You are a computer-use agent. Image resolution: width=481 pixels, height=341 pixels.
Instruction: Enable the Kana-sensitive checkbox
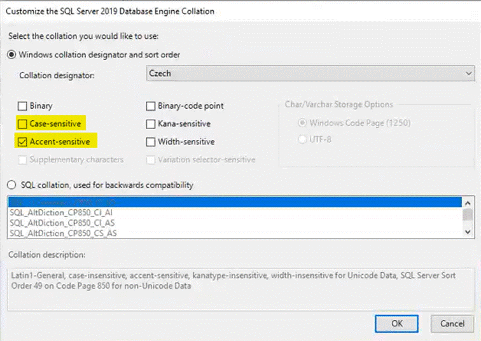coord(151,124)
